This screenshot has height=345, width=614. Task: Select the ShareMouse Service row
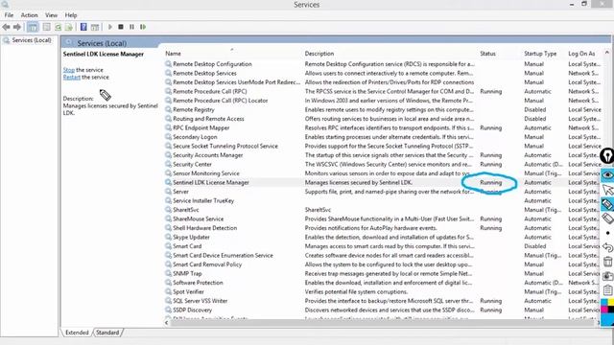click(382, 219)
